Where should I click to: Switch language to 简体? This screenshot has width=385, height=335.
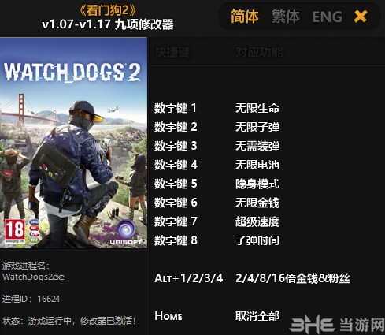(x=245, y=17)
